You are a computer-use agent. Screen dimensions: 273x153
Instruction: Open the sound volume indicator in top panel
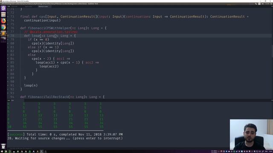point(263,4)
